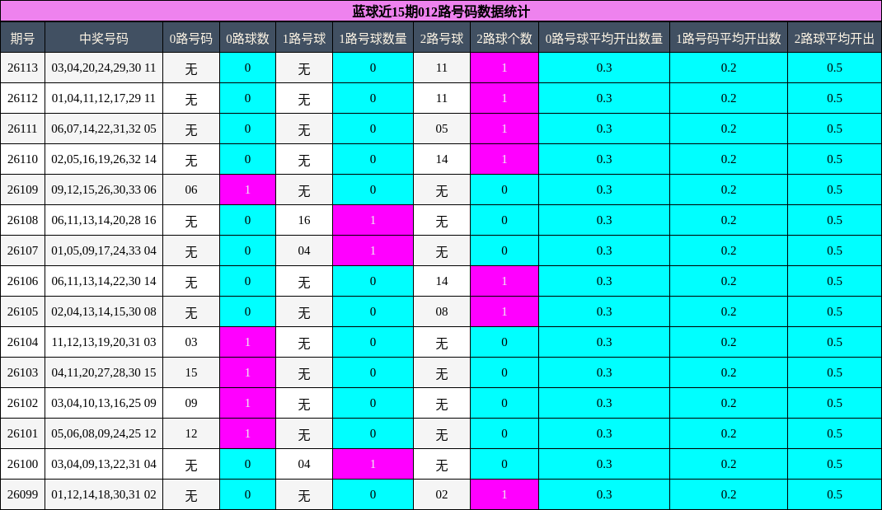Click winning numbers 03,04,10,13,16,25 09
Viewport: 882px width, 510px height.
[104, 403]
